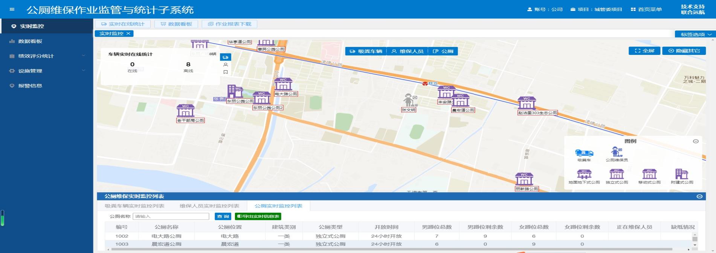Select the 张文明 maintenance worker marker
The height and width of the screenshot is (253, 716).
[409, 100]
